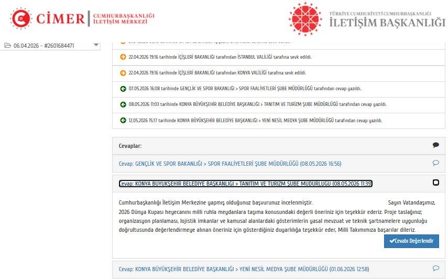This screenshot has width=448, height=279.
Task: Select row mentioning KONYA VALİLİĞİ sevk edildi
Action: point(279,73)
